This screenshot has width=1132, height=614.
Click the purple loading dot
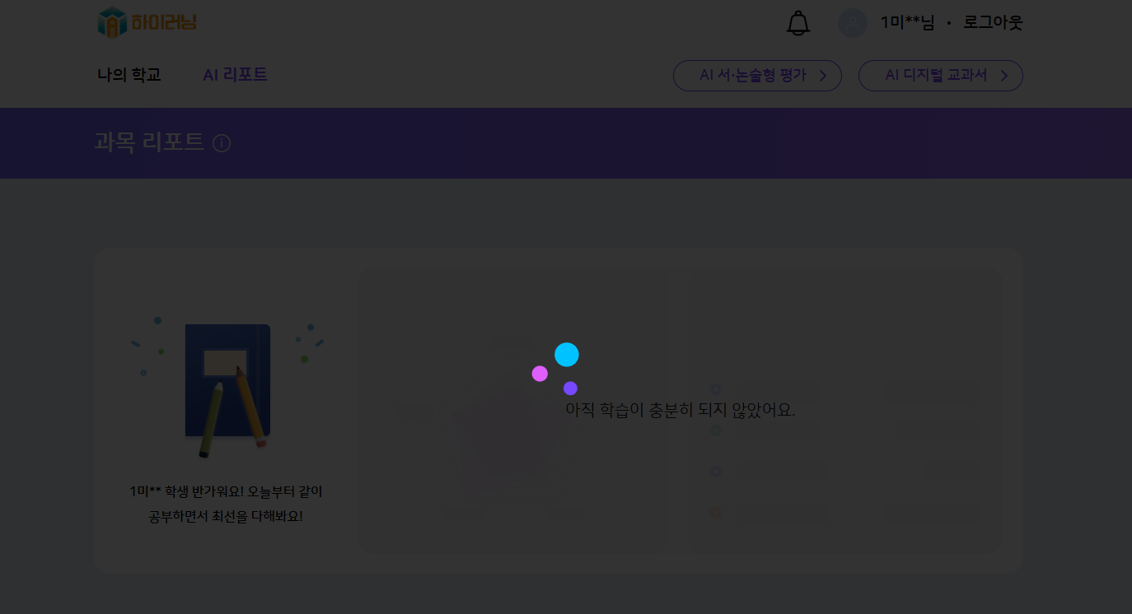[x=570, y=388]
